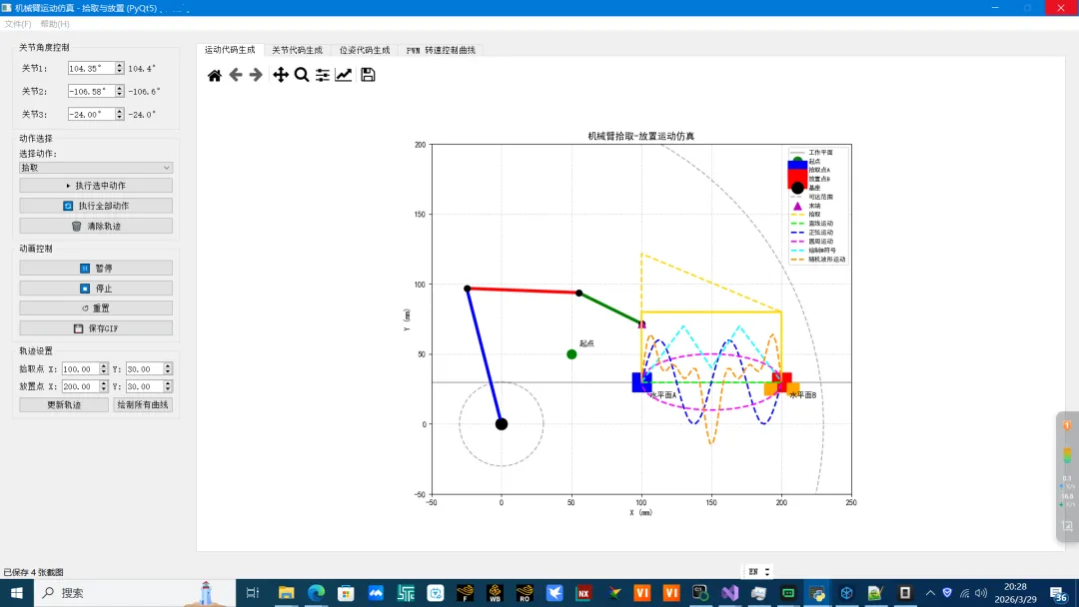This screenshot has height=607, width=1079.
Task: Open File Explorer from taskbar
Action: tap(287, 593)
